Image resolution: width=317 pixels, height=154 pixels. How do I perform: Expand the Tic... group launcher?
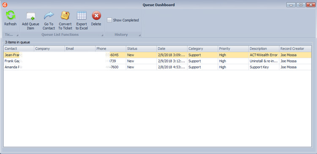[x=17, y=35]
